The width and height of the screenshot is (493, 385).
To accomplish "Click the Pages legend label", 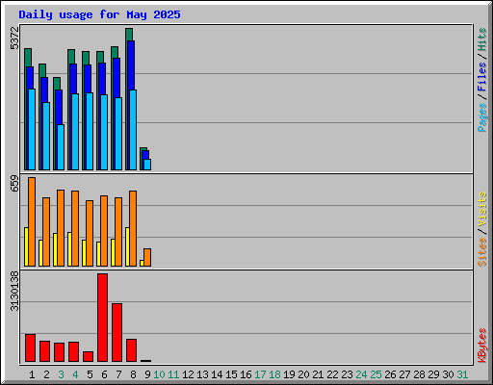I will 482,117.
